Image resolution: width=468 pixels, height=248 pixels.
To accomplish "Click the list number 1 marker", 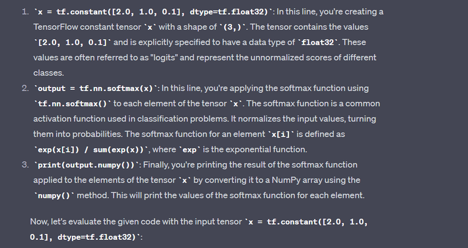I will (25, 12).
